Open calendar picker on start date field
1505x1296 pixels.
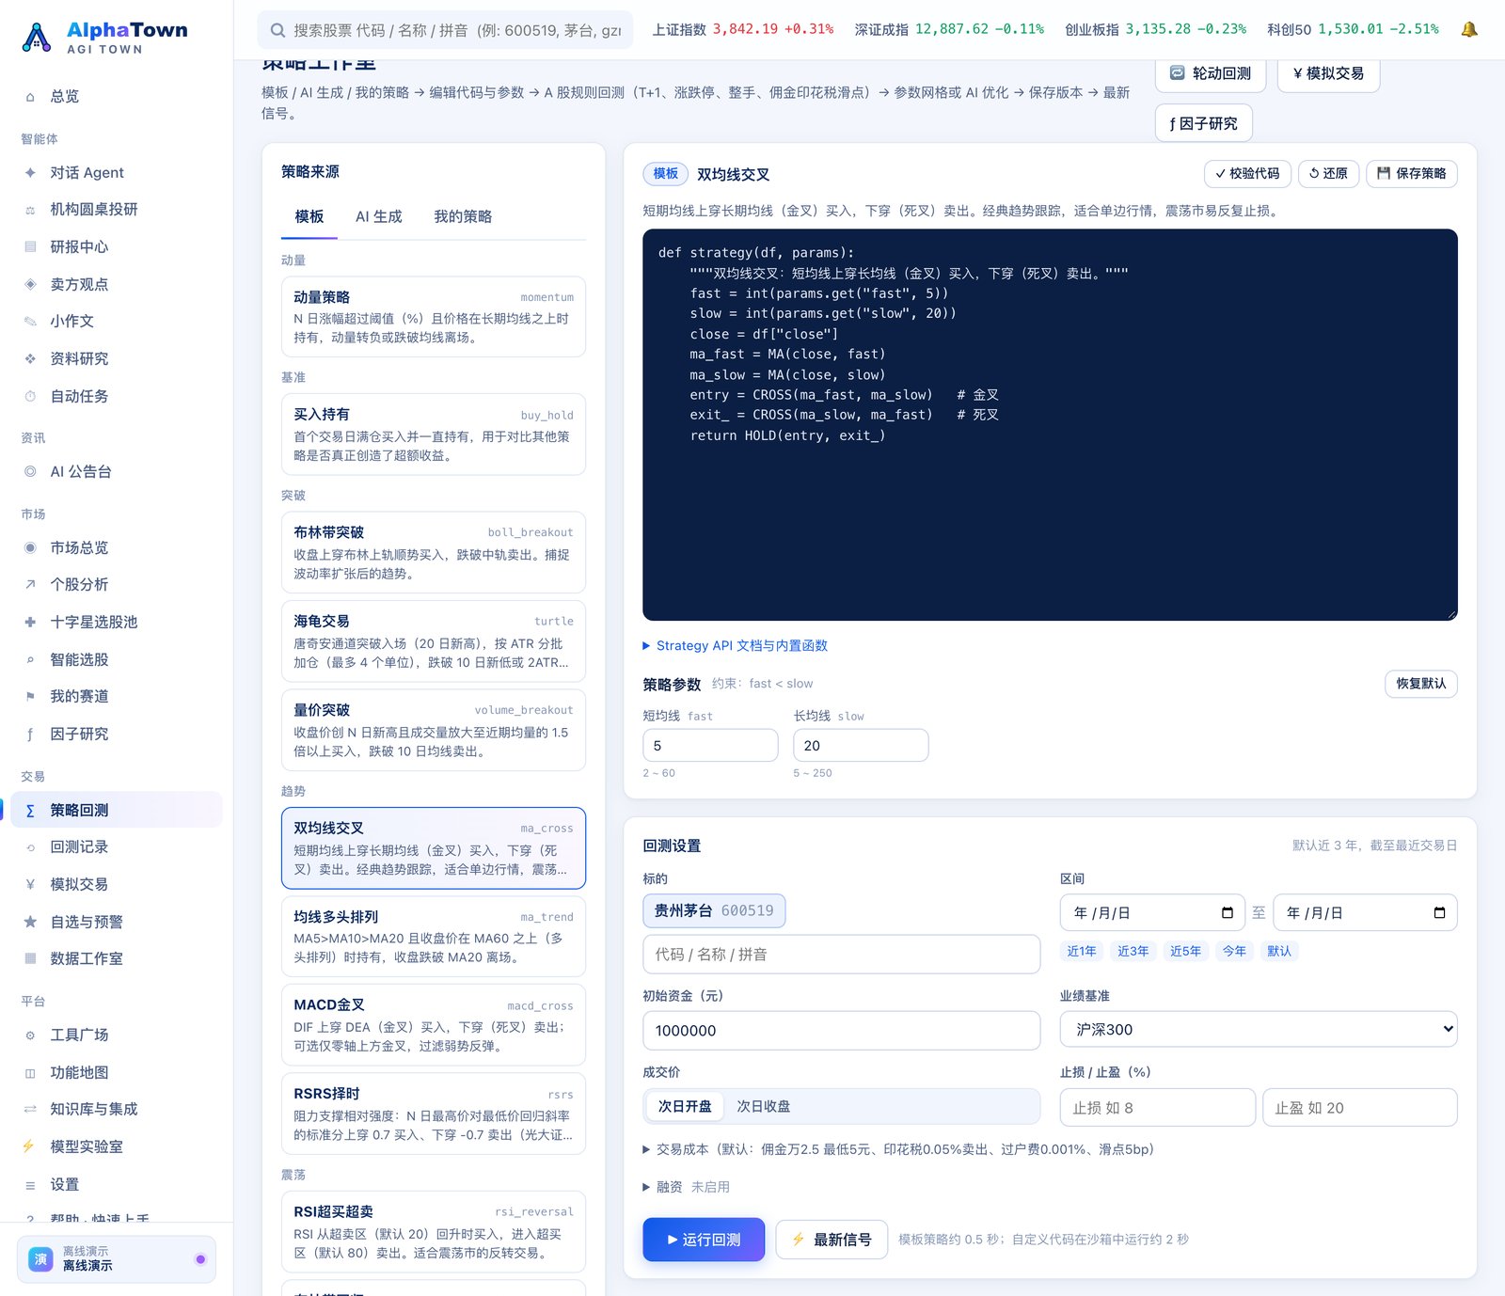coord(1227,913)
